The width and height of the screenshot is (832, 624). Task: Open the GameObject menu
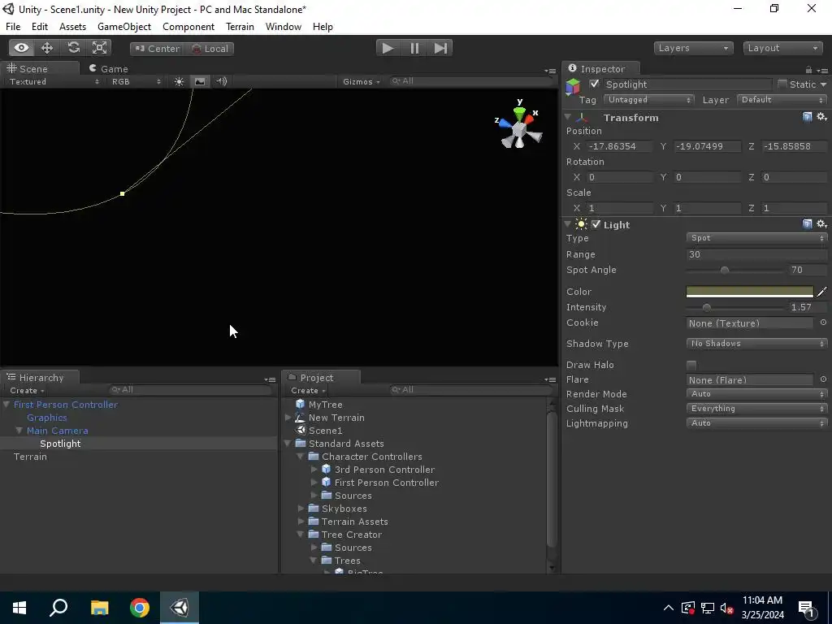coord(124,27)
